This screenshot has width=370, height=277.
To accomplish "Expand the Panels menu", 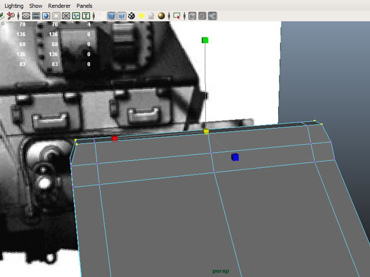I will coord(85,5).
